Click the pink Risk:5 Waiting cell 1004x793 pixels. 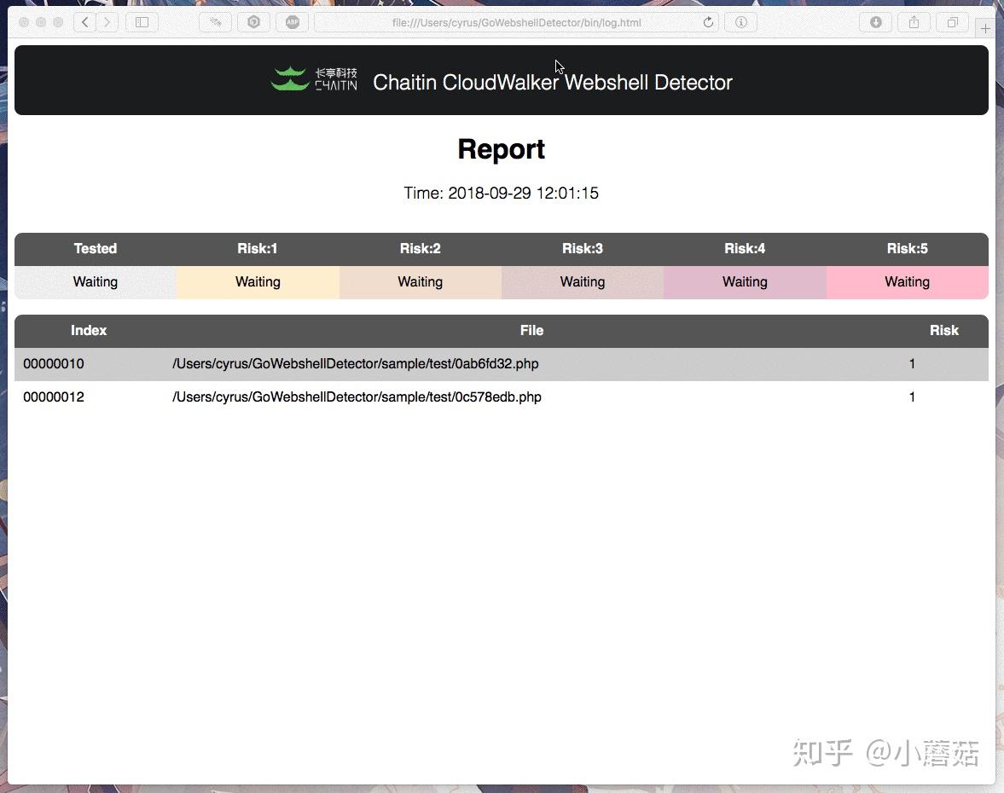point(907,281)
